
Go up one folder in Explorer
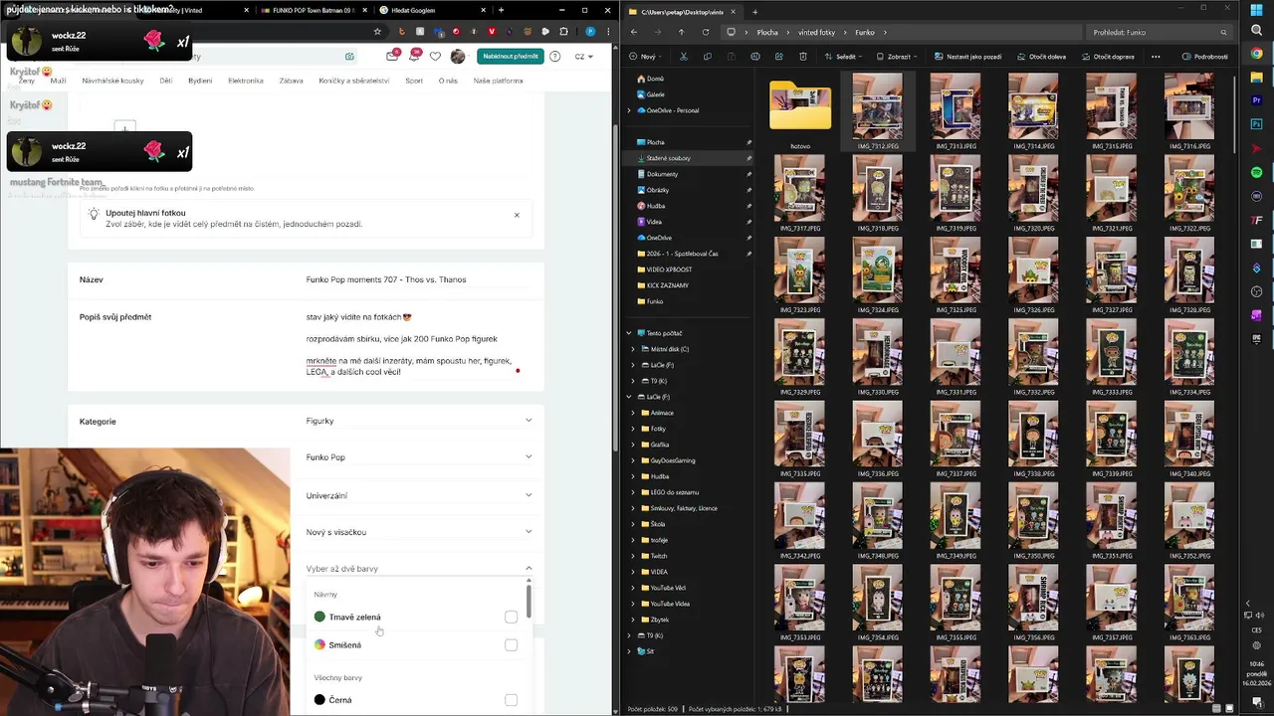682,32
